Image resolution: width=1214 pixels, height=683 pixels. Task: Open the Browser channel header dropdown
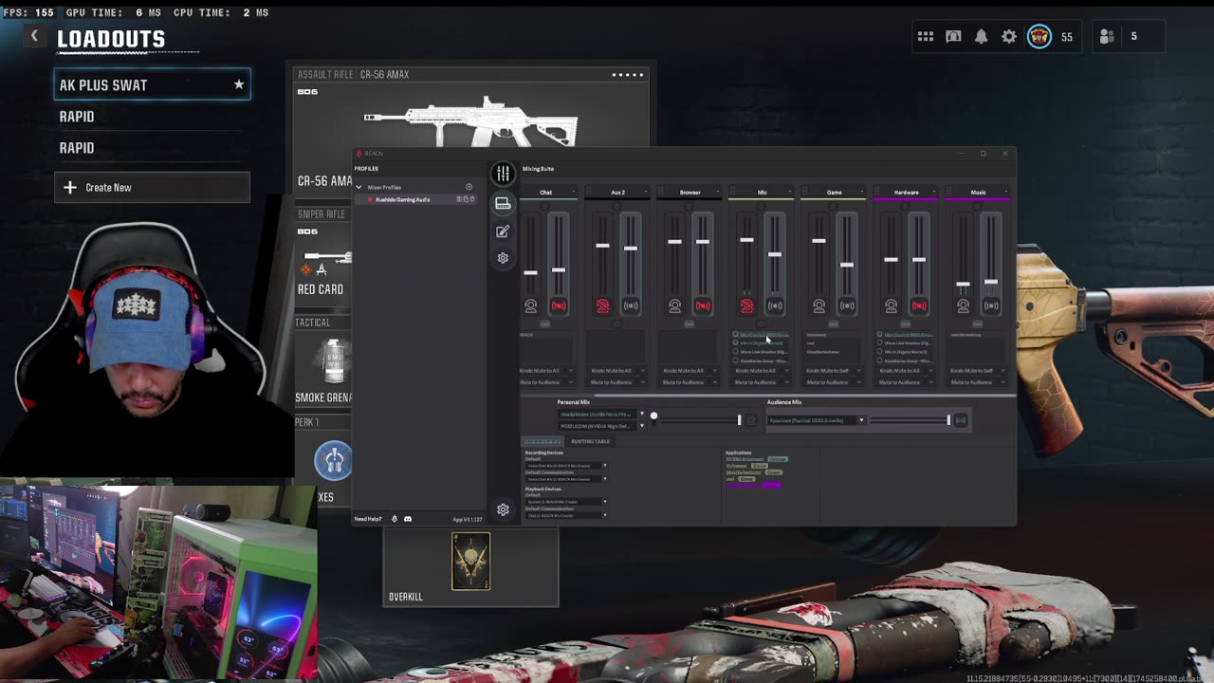(718, 193)
